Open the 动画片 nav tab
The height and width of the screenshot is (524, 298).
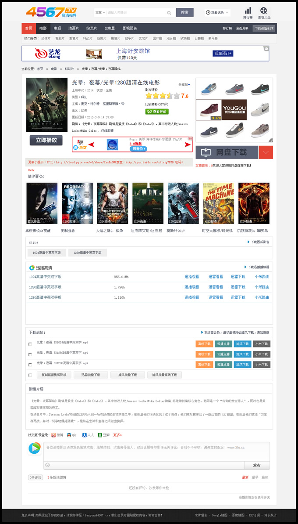click(74, 29)
